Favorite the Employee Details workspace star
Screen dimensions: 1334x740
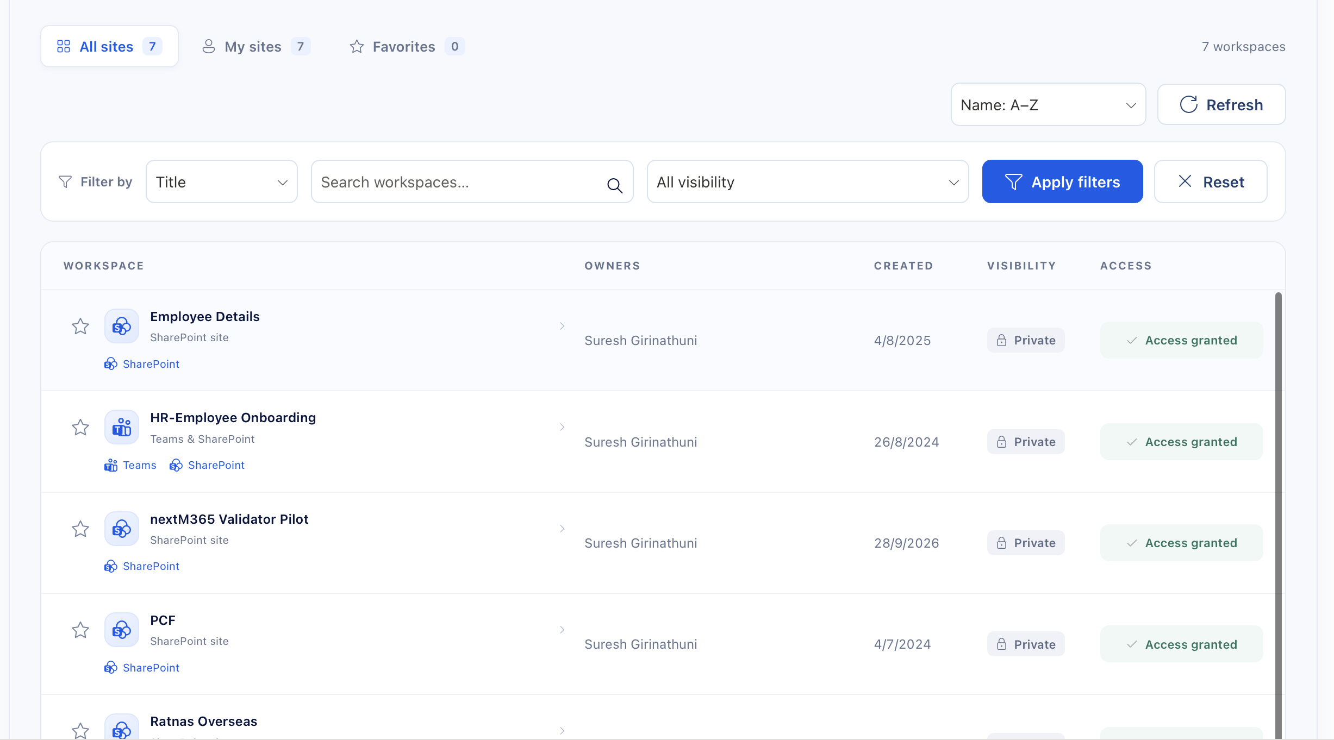click(80, 326)
